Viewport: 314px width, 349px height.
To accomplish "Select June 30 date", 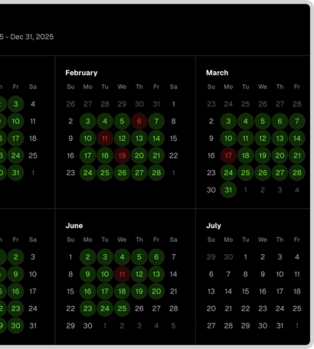I will tap(88, 326).
